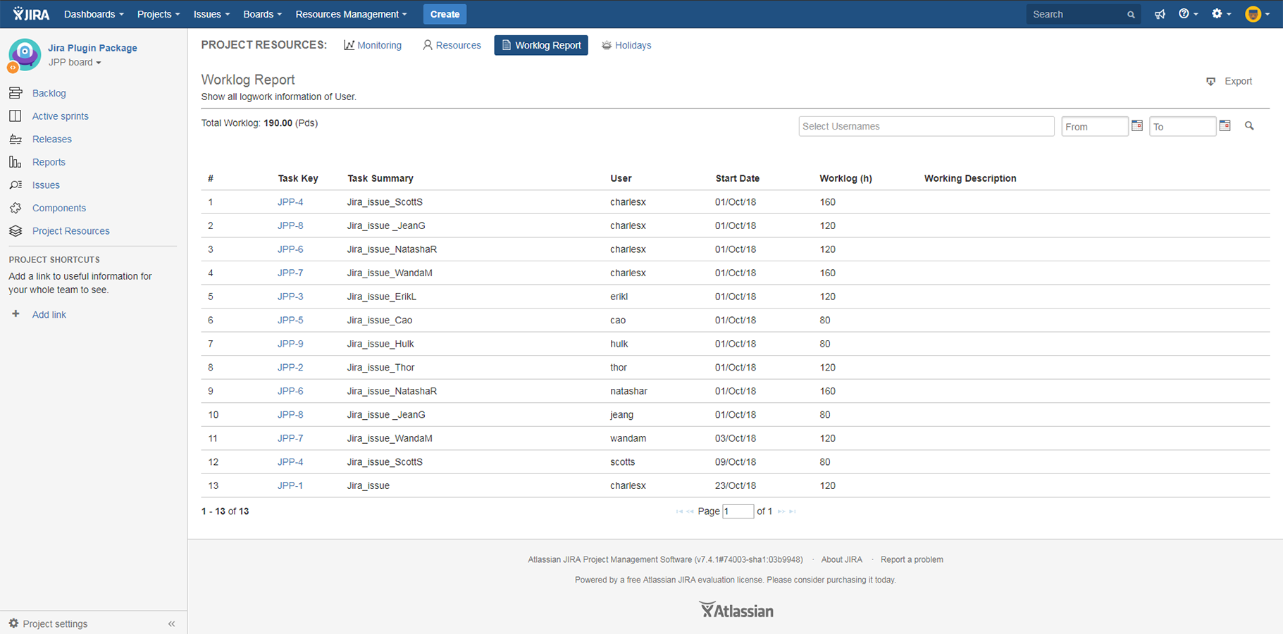Open task JPP-3 link

pyautogui.click(x=290, y=297)
